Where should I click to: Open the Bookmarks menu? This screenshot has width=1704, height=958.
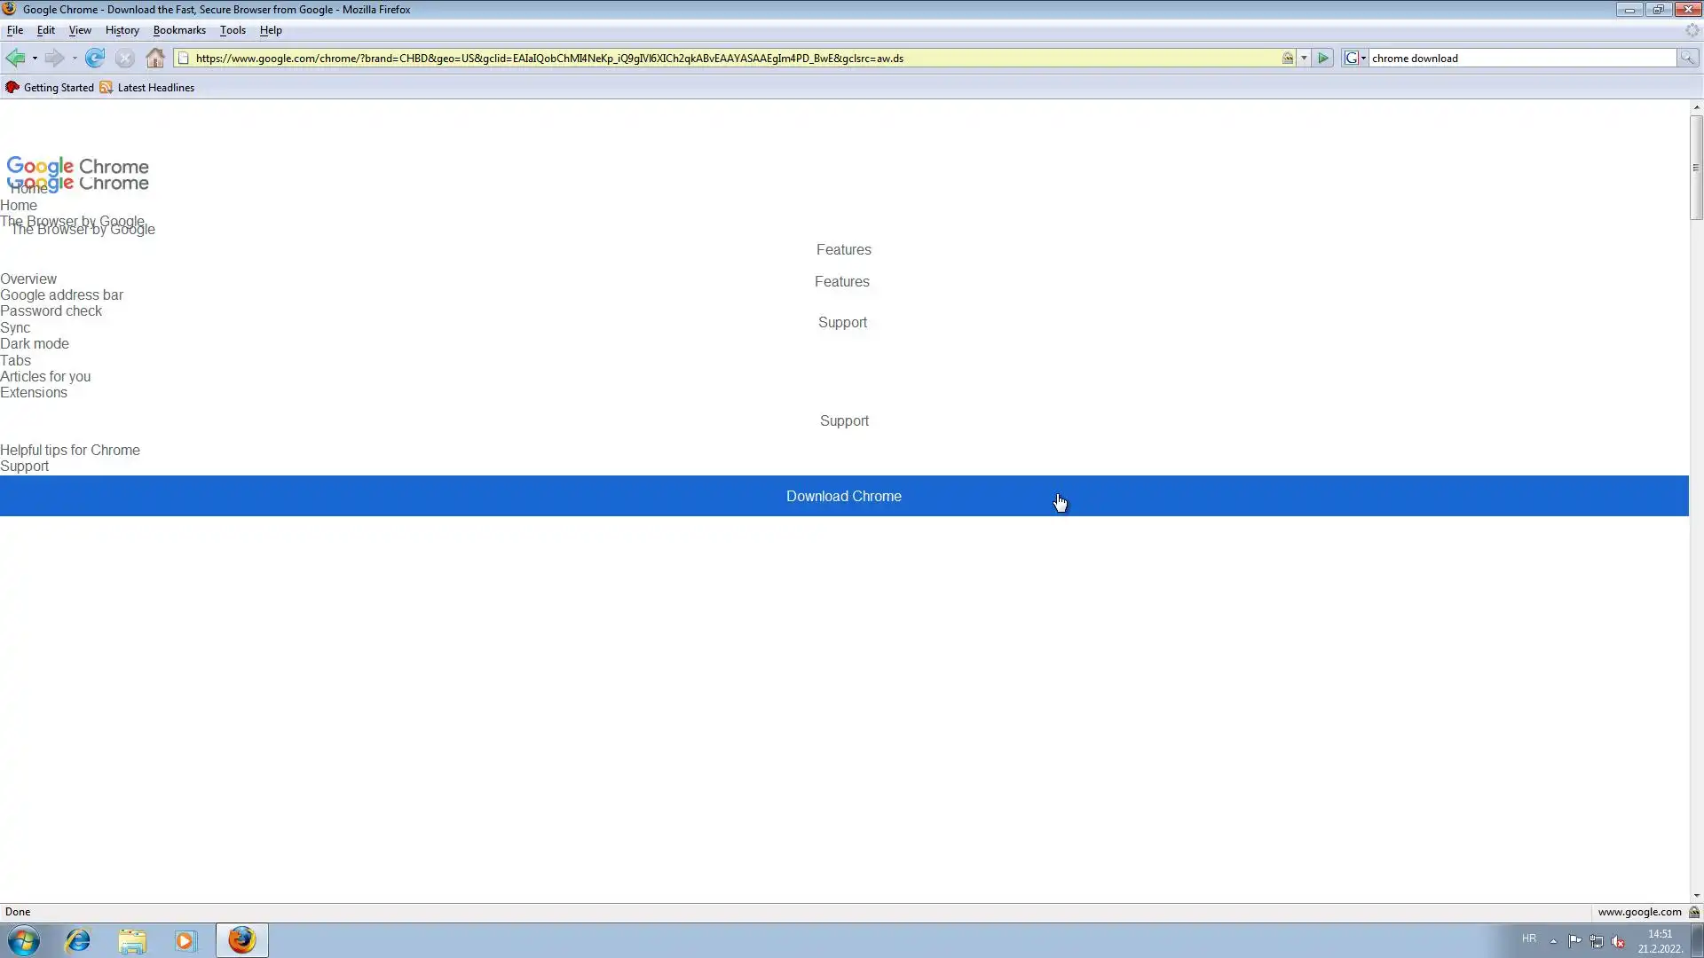[x=179, y=30]
